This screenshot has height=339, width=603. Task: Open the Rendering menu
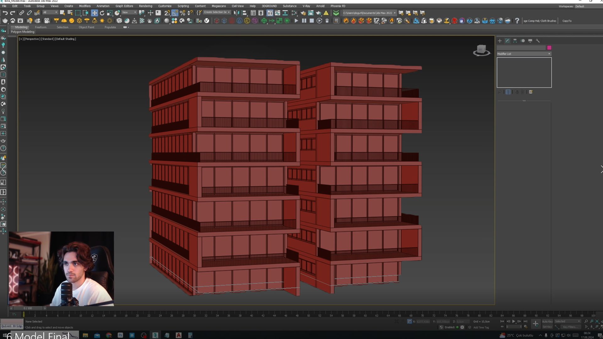[x=145, y=6]
